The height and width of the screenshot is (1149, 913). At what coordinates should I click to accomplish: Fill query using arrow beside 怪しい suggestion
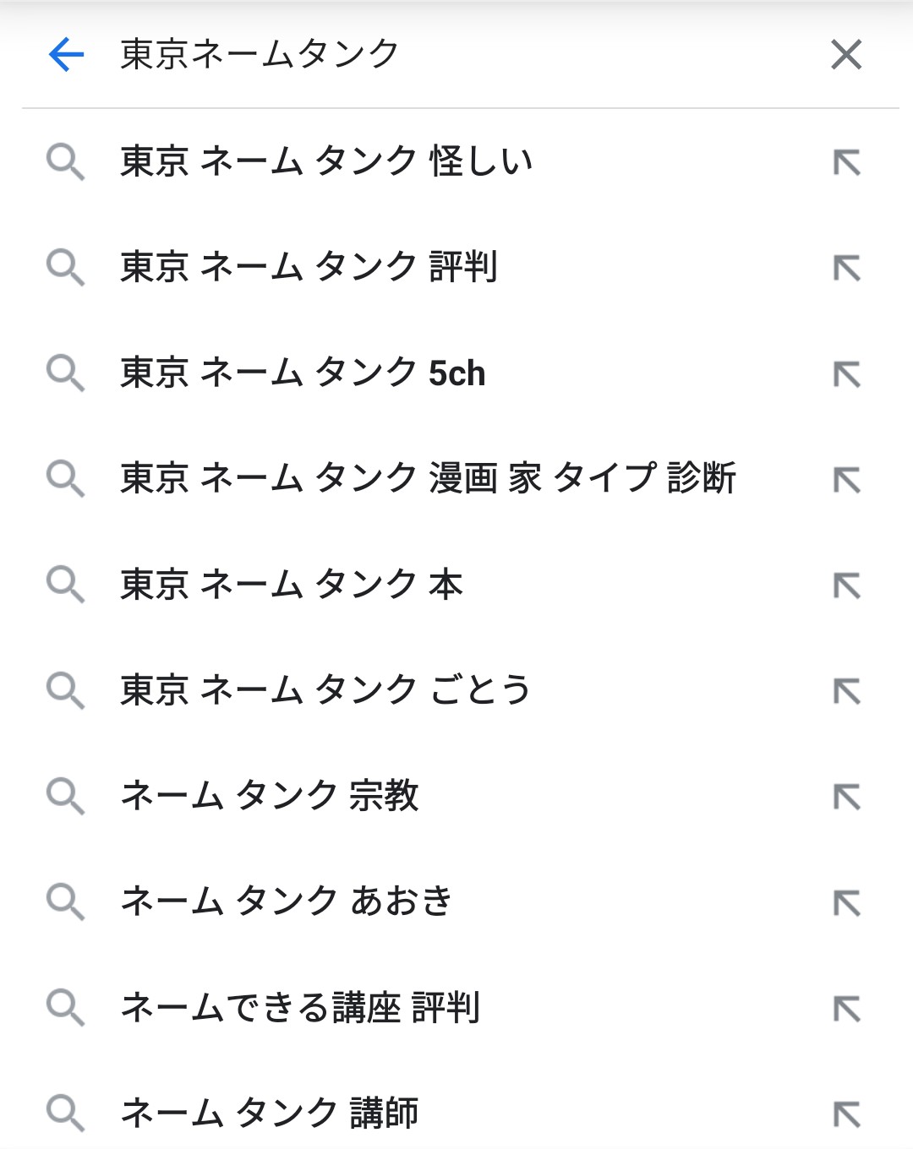846,162
